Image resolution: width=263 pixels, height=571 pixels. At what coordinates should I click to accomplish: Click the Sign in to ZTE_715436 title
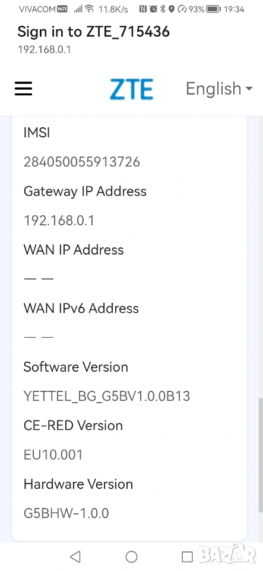tap(93, 32)
